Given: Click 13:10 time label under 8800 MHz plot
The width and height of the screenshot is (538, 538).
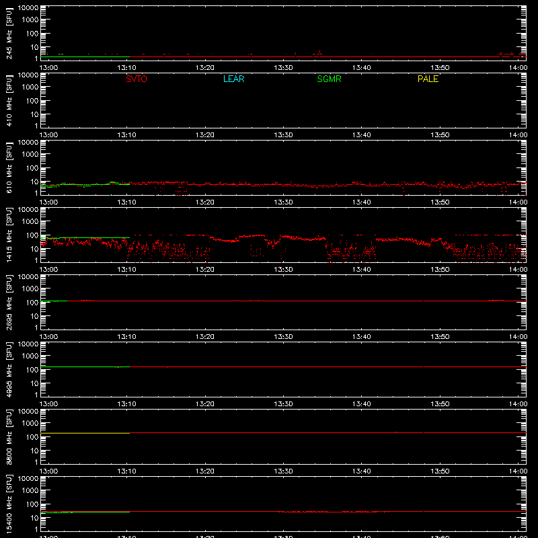Looking at the screenshot, I should tap(126, 471).
